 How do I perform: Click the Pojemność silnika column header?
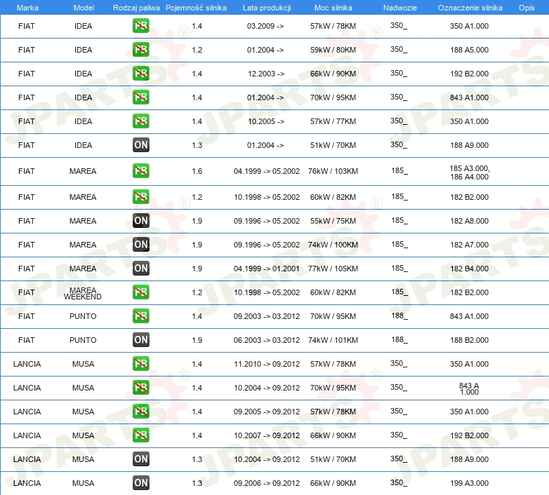pyautogui.click(x=196, y=8)
